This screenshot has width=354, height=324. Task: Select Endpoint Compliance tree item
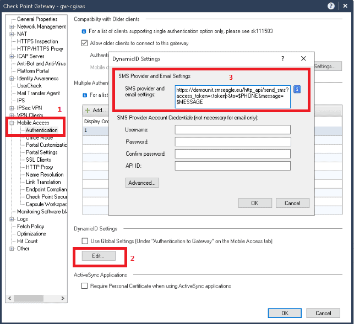(x=46, y=189)
